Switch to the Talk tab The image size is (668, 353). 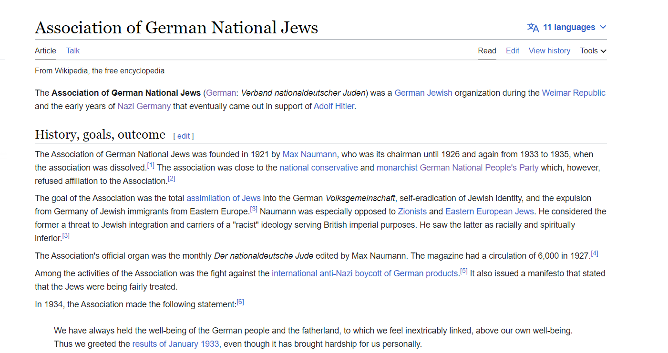click(73, 50)
